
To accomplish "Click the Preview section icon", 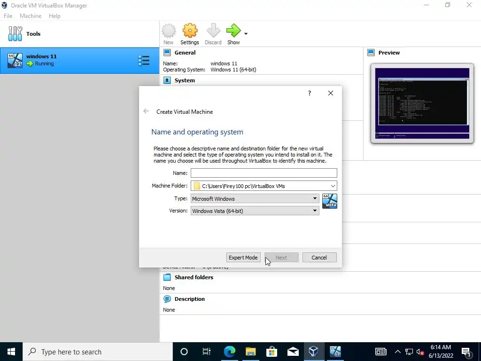I will pyautogui.click(x=371, y=53).
